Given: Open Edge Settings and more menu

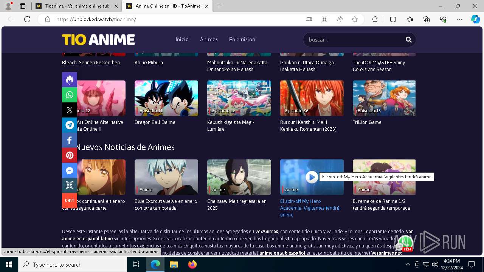Looking at the screenshot, I should click(x=460, y=19).
